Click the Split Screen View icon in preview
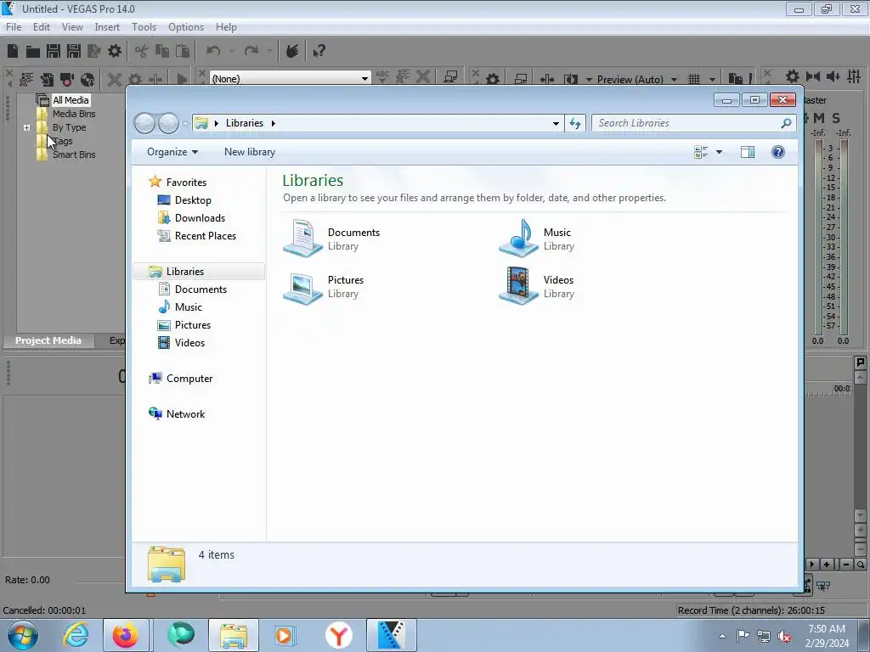The width and height of the screenshot is (870, 652). click(x=570, y=79)
